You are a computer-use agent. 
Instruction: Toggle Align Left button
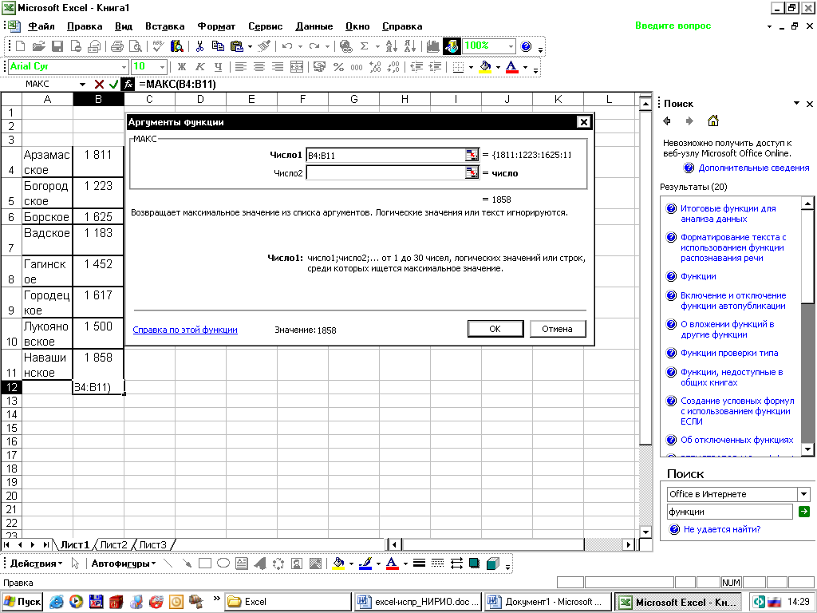click(240, 67)
